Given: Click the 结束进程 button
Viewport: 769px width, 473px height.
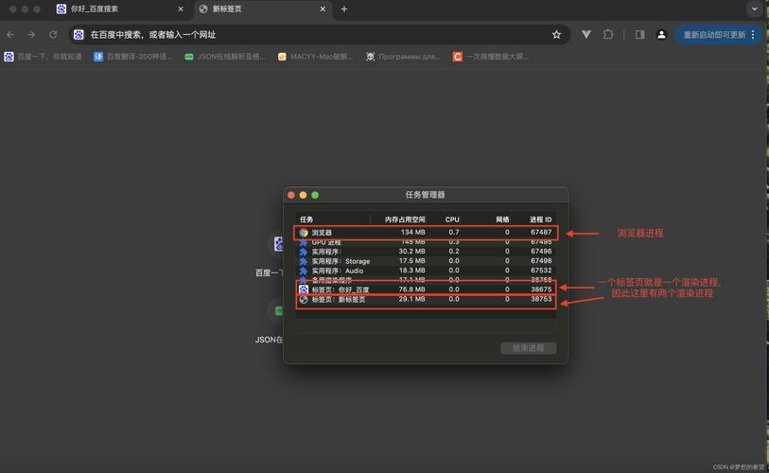Looking at the screenshot, I should pos(528,348).
